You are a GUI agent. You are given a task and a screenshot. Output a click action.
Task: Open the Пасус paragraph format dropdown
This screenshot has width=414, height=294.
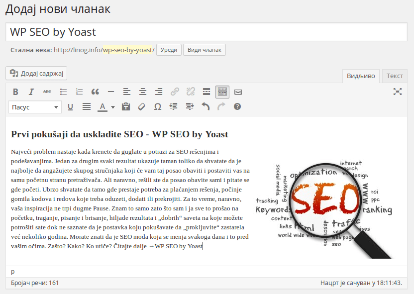35,107
